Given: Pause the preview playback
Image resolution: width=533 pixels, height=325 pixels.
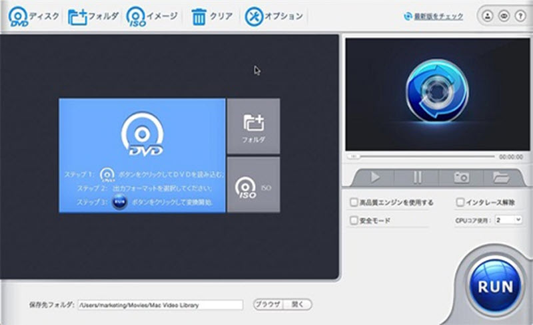Looking at the screenshot, I should tap(418, 177).
